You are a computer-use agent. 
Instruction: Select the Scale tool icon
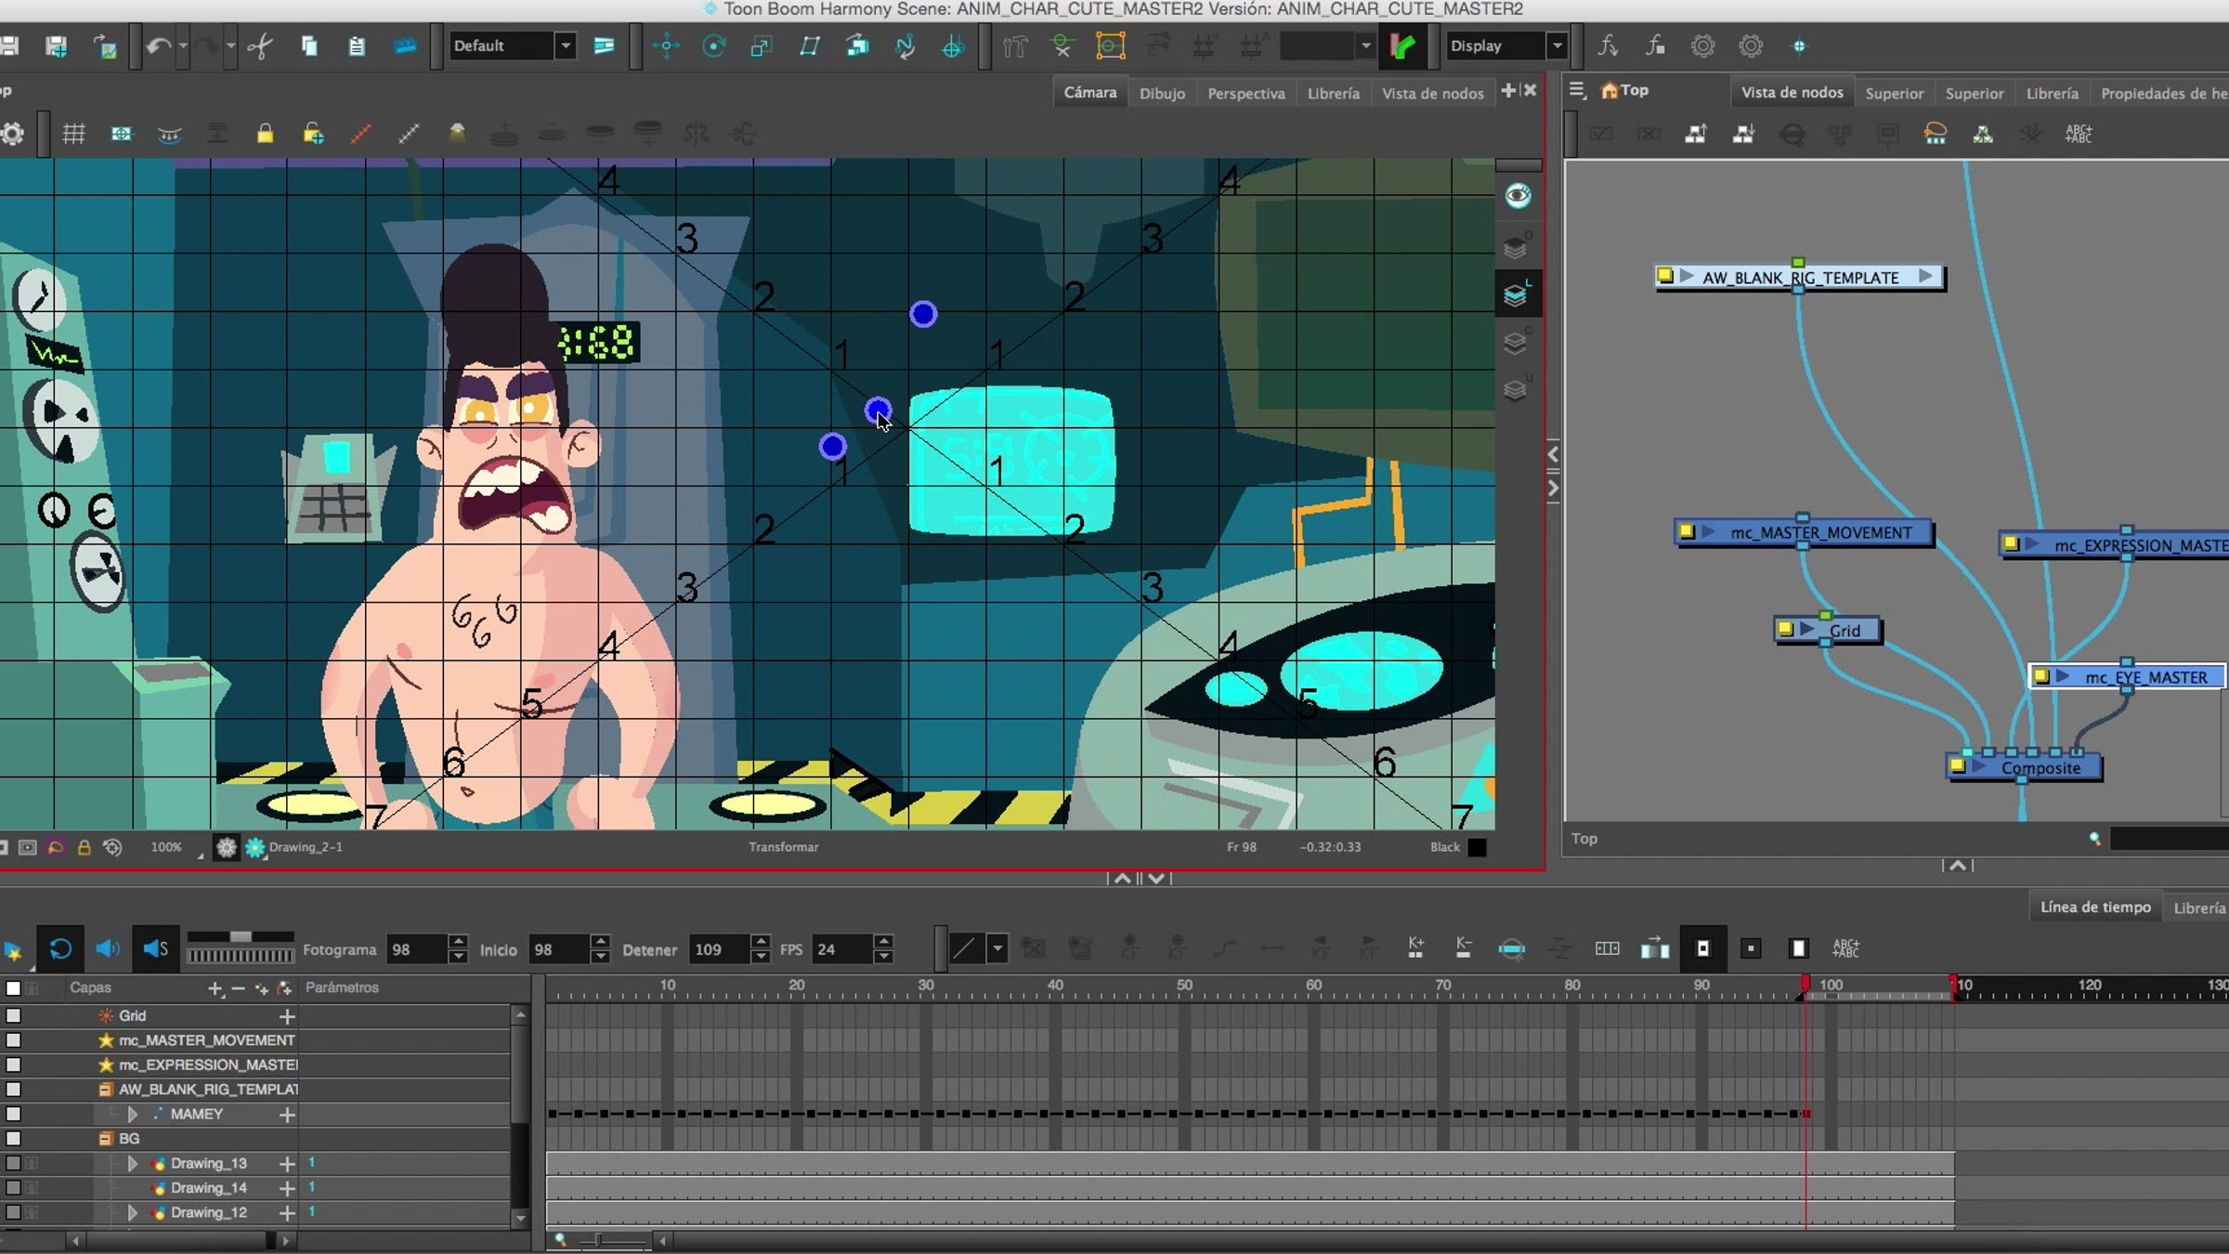click(762, 46)
